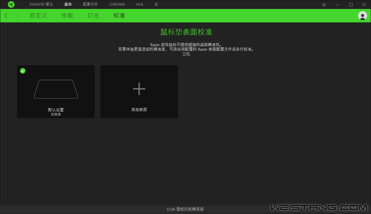
Task: Switch to the CHROMA tab
Action: tap(117, 4)
